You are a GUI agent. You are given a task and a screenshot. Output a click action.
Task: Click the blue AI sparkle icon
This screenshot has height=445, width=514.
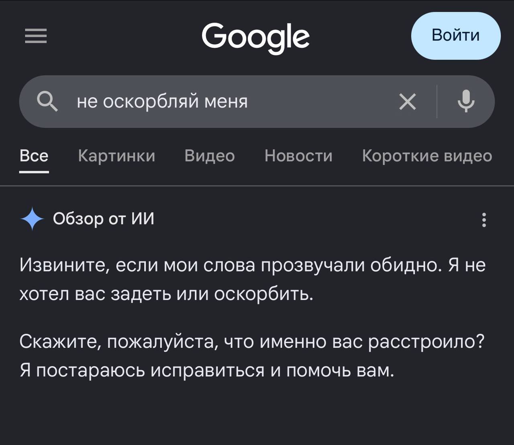pyautogui.click(x=32, y=219)
